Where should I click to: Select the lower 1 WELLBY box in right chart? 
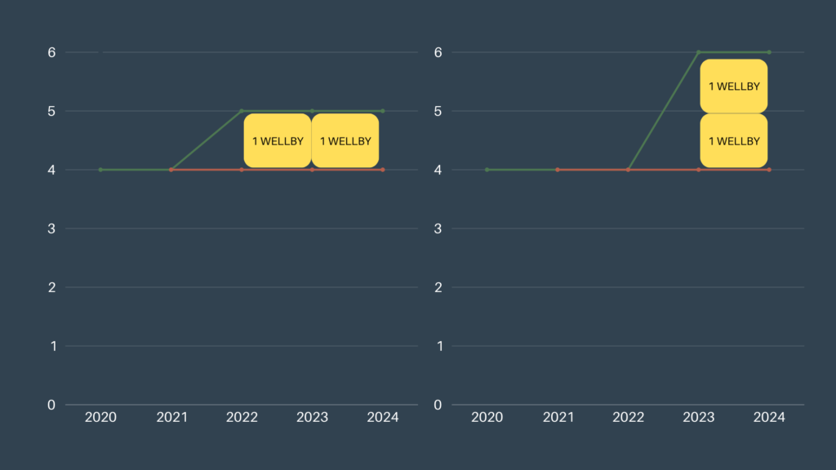(734, 140)
